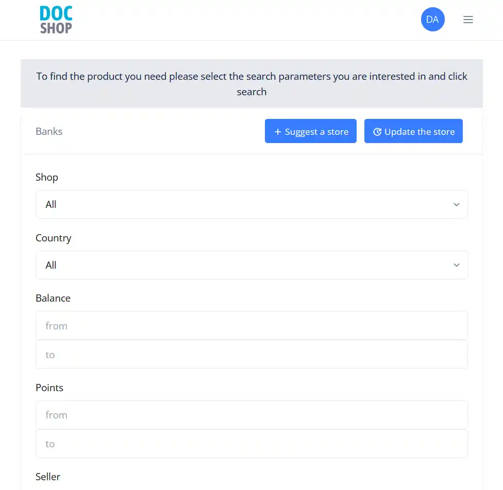This screenshot has height=490, width=503.
Task: Click the Update the store button
Action: 413,131
